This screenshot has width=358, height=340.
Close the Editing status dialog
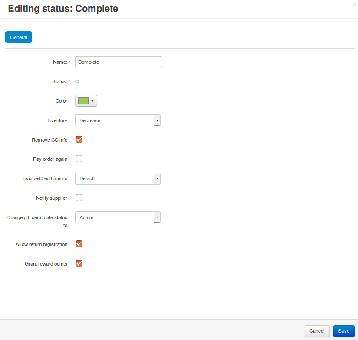[x=354, y=4]
